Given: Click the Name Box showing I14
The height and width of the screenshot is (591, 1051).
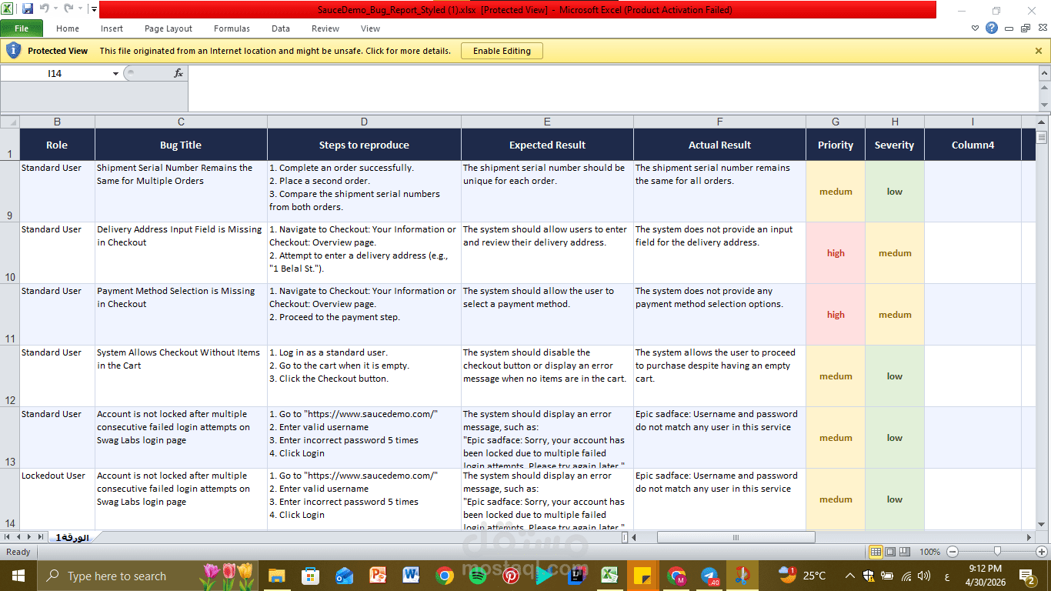Looking at the screenshot, I should click(x=55, y=74).
